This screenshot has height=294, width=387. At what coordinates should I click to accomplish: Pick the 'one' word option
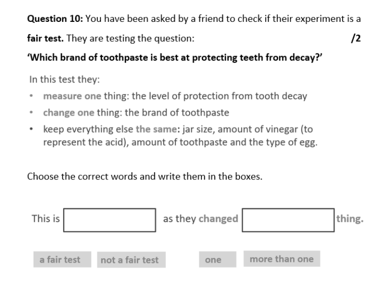click(x=213, y=260)
